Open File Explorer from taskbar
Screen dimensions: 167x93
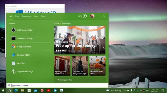point(23,90)
